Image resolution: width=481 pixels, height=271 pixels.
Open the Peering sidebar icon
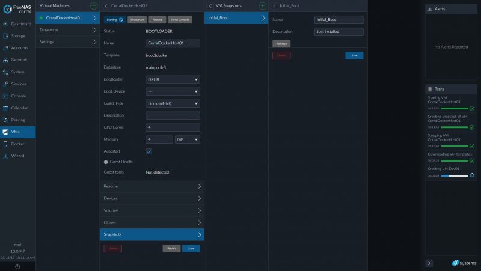click(5, 120)
